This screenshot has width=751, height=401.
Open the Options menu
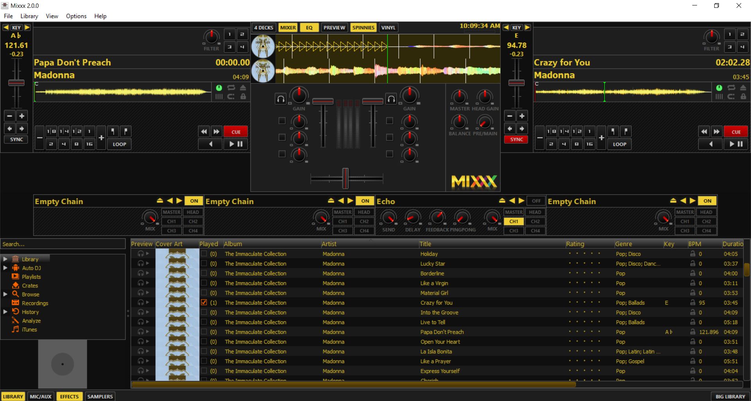click(x=76, y=16)
